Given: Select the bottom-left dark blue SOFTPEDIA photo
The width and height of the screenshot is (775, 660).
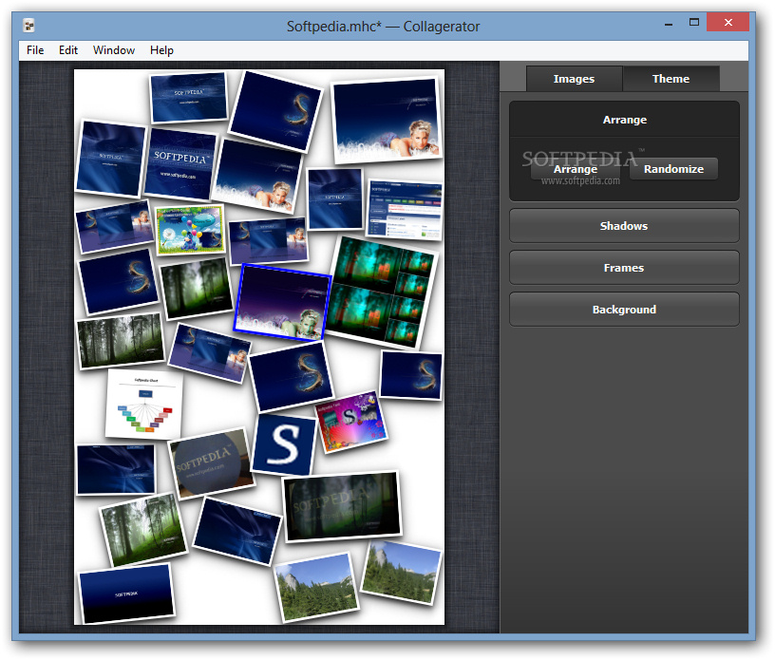Looking at the screenshot, I should pos(126,594).
